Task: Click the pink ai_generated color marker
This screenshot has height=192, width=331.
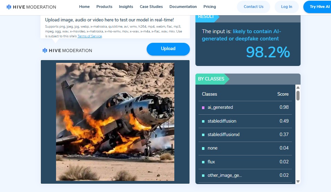Action: click(203, 108)
